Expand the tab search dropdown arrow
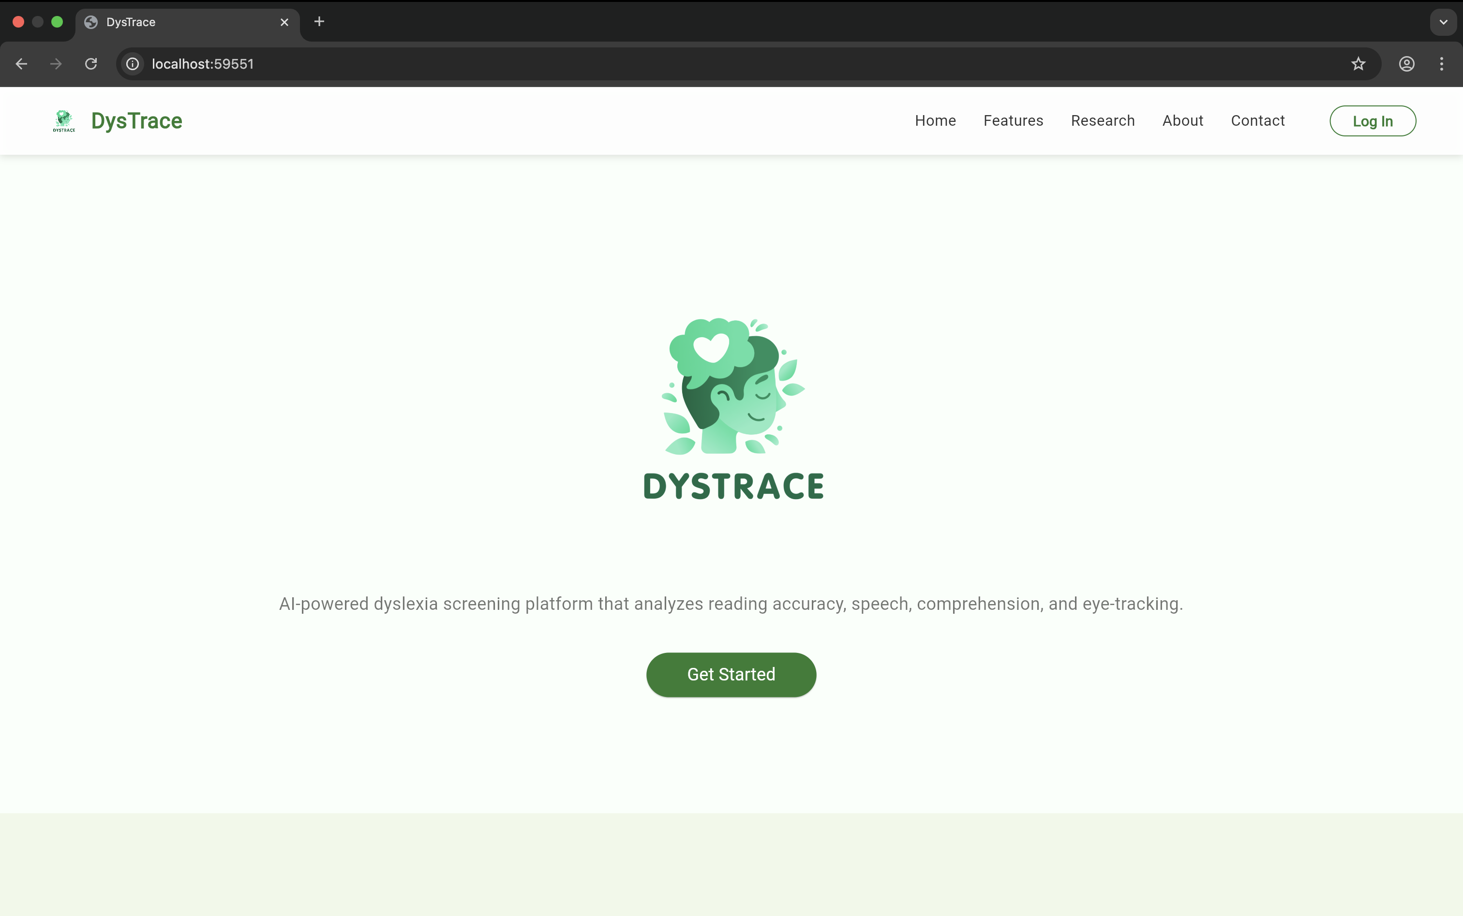Image resolution: width=1463 pixels, height=916 pixels. (x=1443, y=22)
